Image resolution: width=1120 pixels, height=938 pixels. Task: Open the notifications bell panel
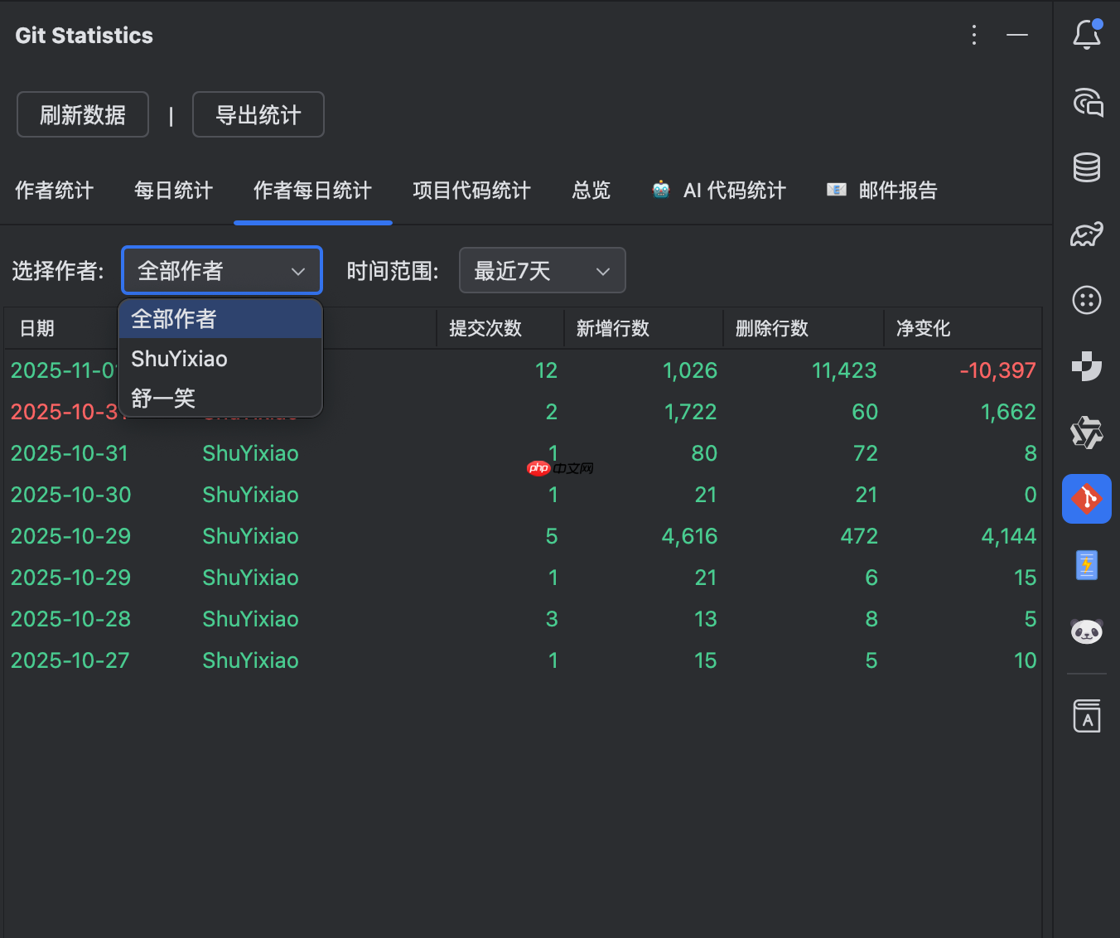coord(1086,35)
